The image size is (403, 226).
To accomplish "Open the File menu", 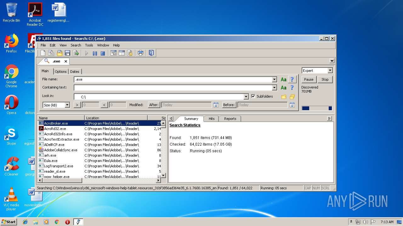I will [43, 45].
